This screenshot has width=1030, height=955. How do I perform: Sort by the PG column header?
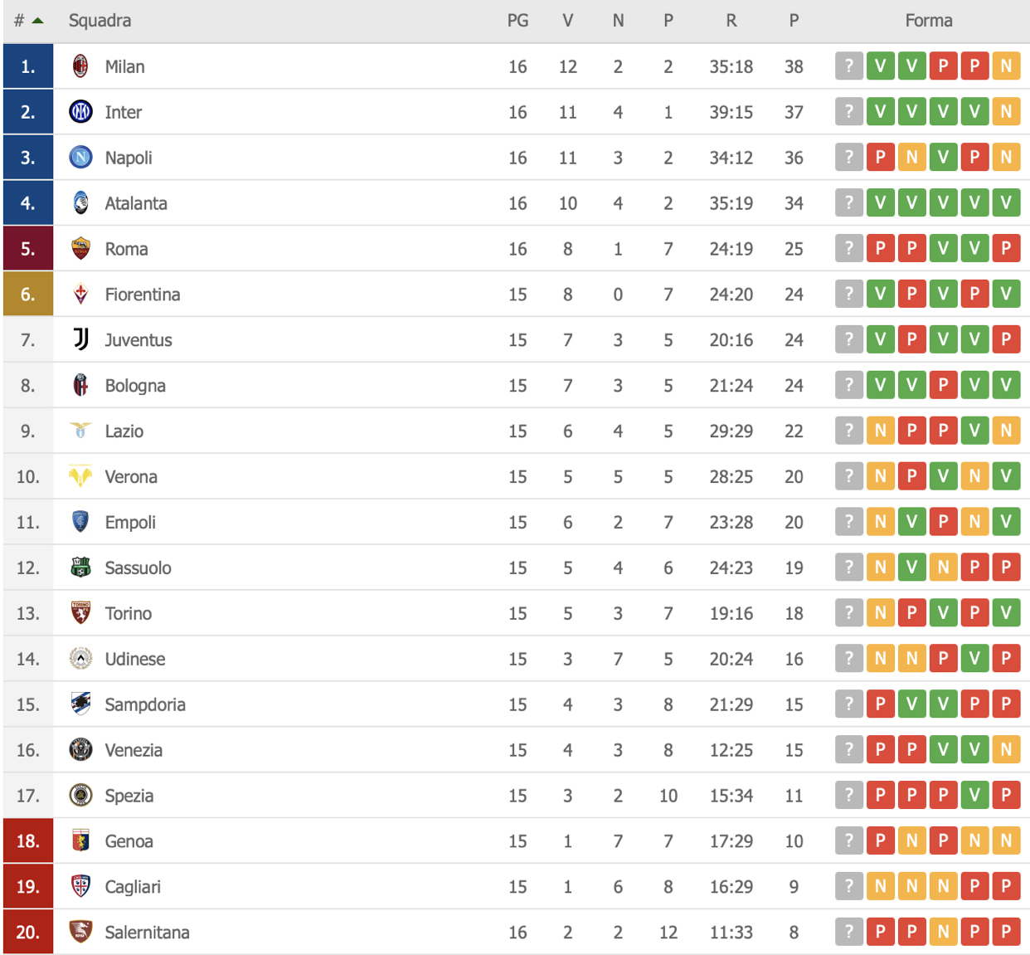coord(517,21)
